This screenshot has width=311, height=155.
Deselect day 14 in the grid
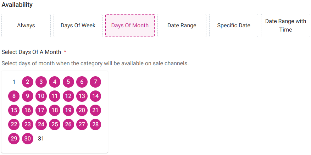95,96
